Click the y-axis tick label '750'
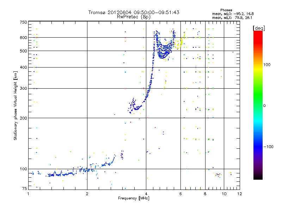 click(23, 22)
